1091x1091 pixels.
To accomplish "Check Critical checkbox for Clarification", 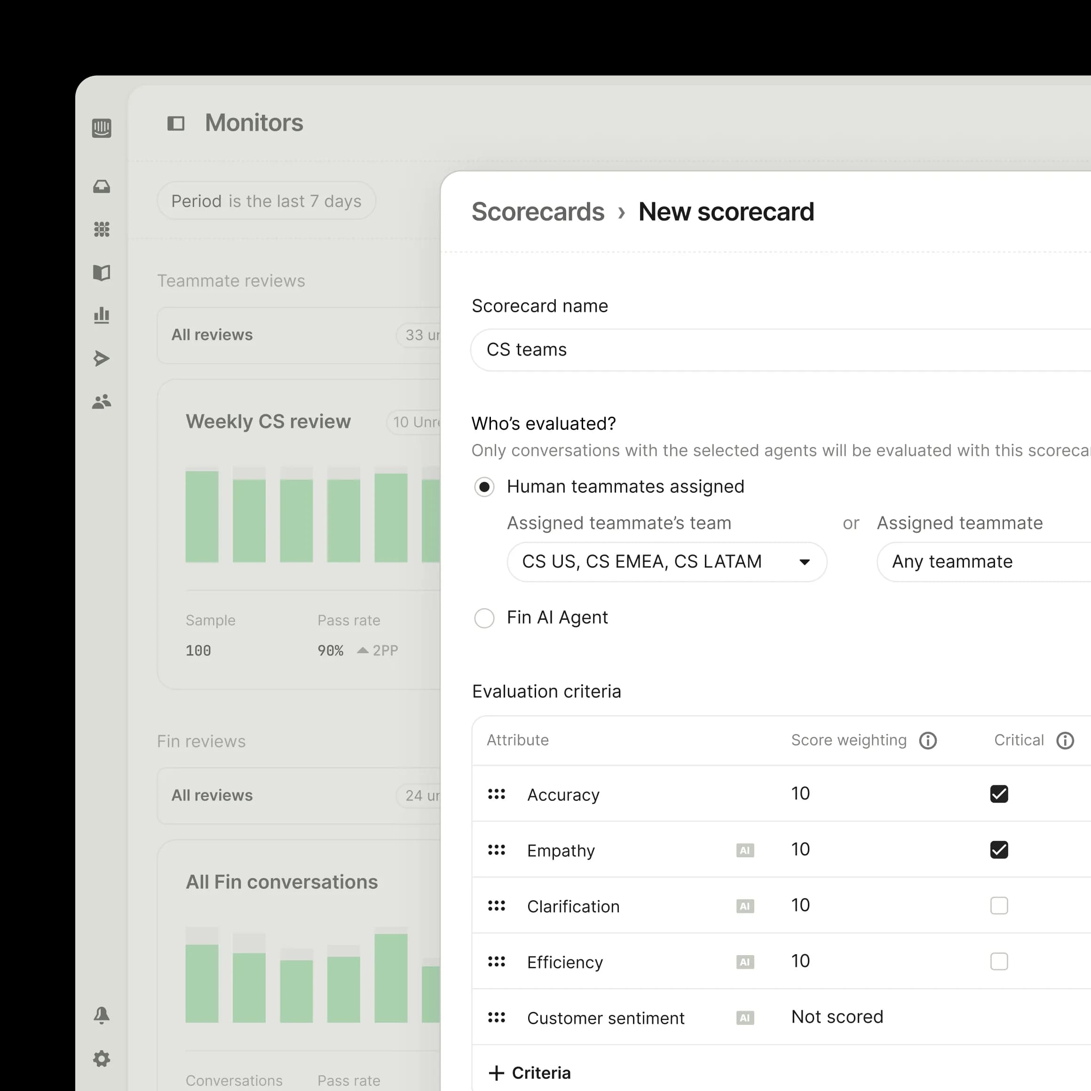I will [999, 906].
